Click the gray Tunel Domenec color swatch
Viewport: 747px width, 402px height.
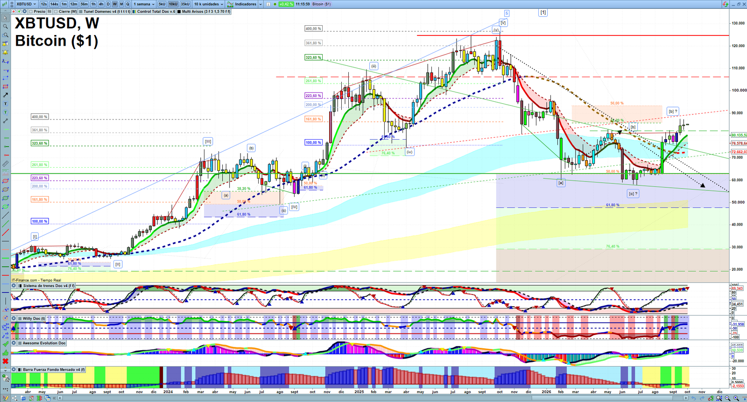click(81, 12)
